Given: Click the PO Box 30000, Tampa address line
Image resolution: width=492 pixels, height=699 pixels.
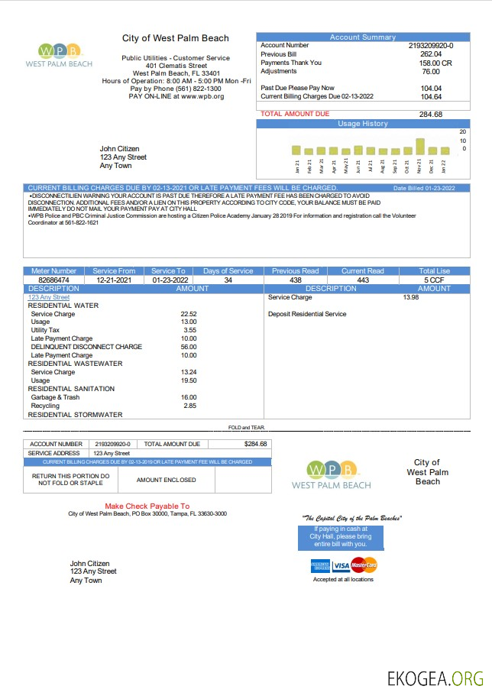Looking at the screenshot, I should tap(147, 513).
